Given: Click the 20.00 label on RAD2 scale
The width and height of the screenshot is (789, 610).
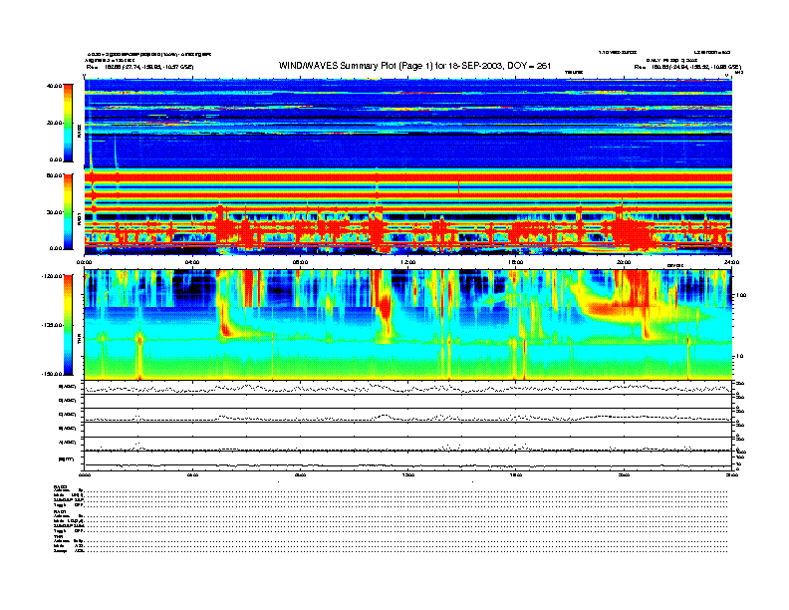Looking at the screenshot, I should [55, 123].
